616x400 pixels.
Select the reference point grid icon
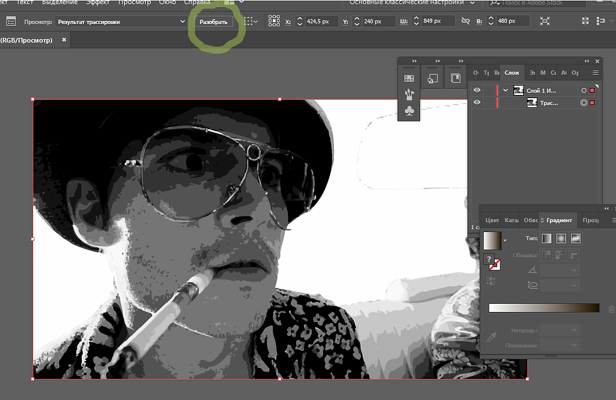pos(274,21)
